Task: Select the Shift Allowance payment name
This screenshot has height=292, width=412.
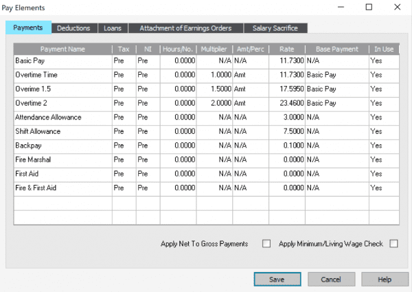Action: [x=38, y=131]
